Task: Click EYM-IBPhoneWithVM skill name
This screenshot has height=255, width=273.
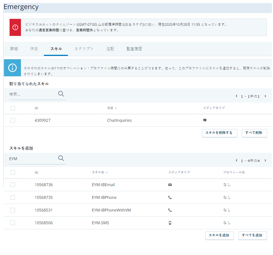Action: (x=111, y=210)
